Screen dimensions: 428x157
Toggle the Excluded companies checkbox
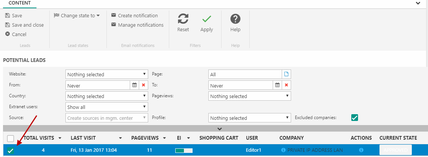pyautogui.click(x=354, y=118)
